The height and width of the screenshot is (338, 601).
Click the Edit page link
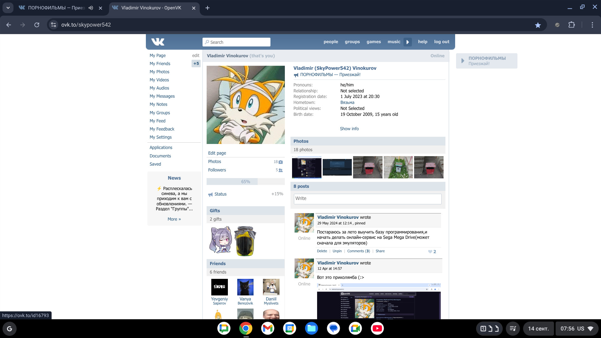point(217,153)
